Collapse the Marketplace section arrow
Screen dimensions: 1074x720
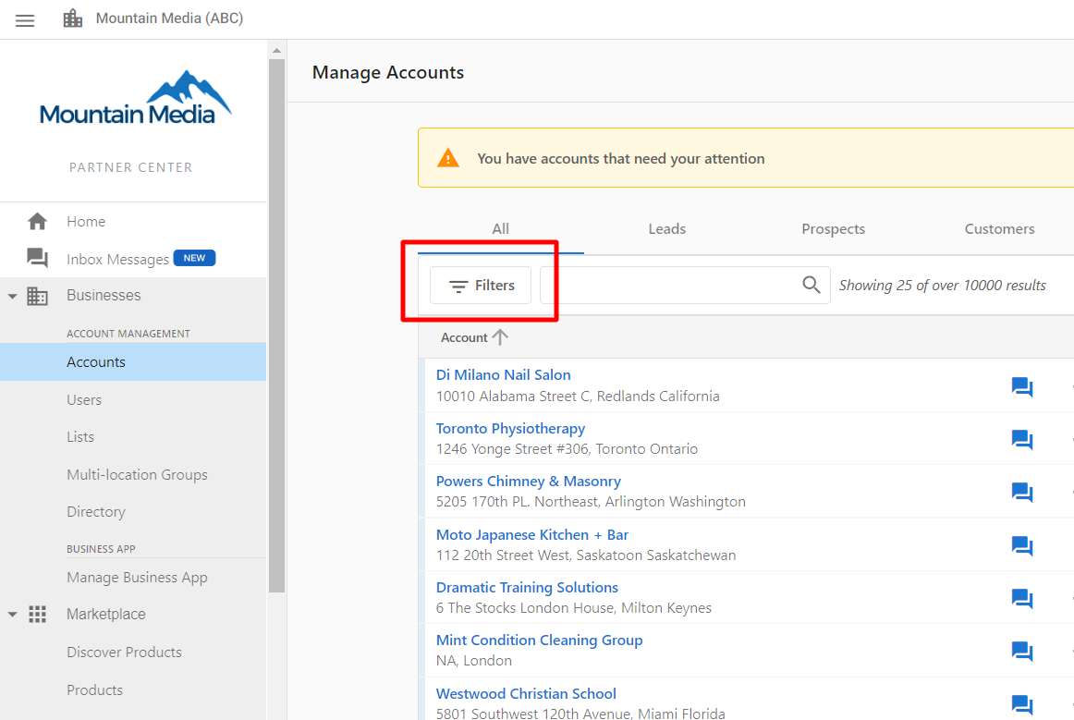tap(12, 615)
